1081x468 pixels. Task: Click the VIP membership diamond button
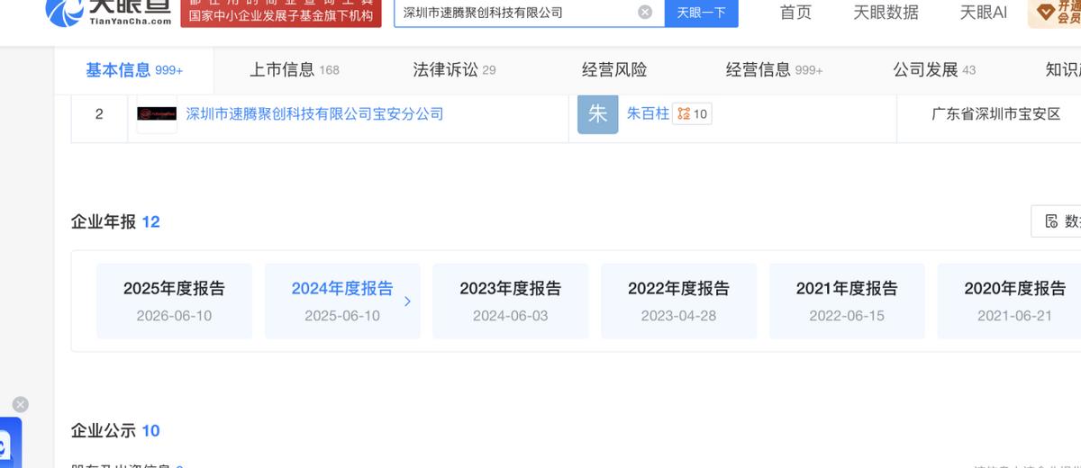pos(1055,13)
